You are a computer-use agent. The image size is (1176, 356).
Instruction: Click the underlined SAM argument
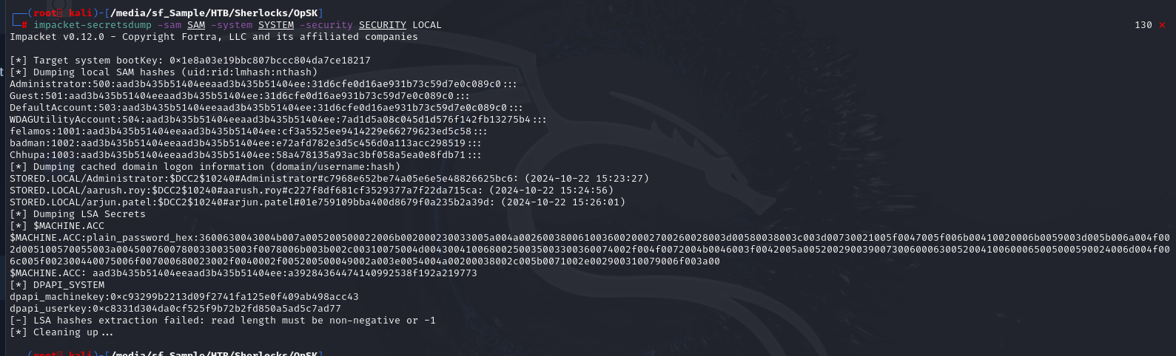196,25
